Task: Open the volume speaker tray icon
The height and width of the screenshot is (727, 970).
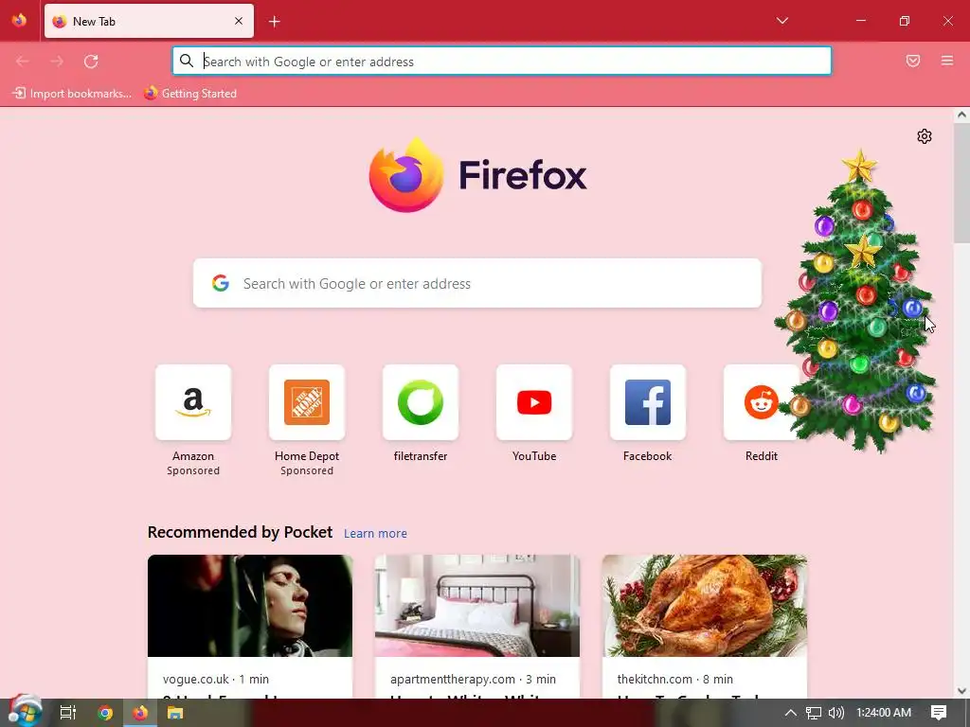Action: [835, 712]
